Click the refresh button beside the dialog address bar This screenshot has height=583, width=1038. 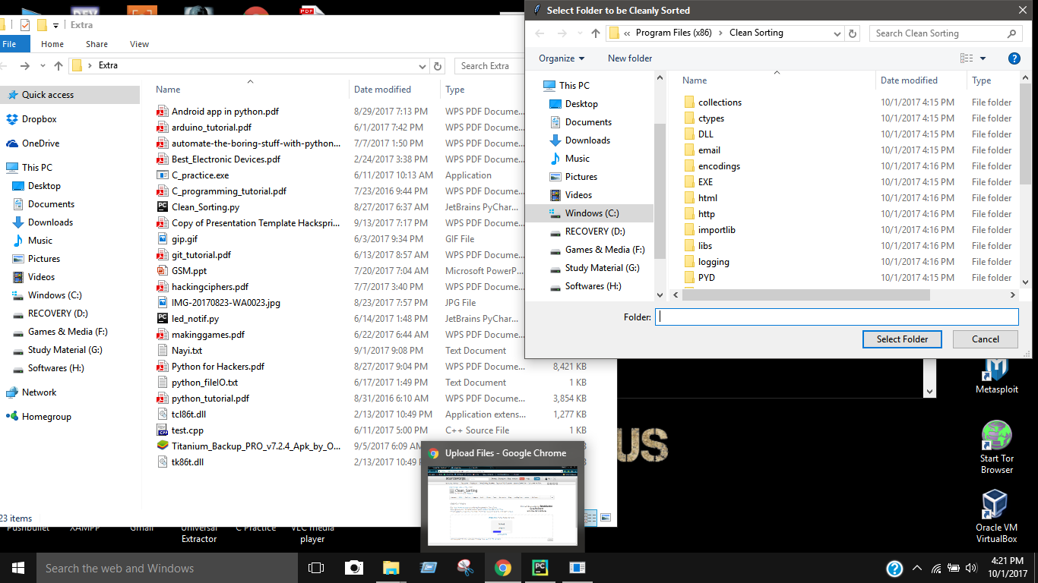[x=853, y=33]
